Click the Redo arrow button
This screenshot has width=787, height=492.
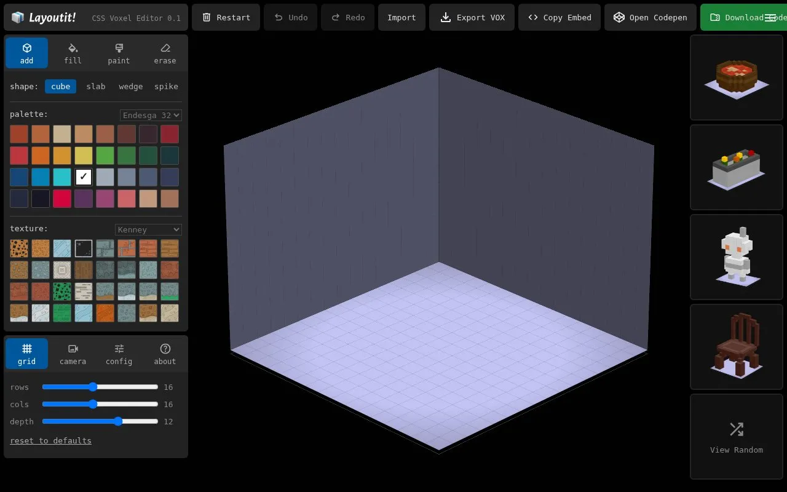click(x=347, y=17)
